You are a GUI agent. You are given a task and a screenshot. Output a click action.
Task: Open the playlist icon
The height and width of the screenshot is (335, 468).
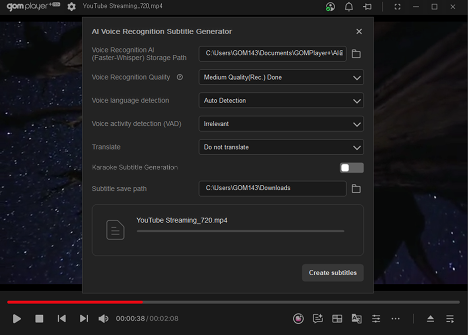click(450, 319)
